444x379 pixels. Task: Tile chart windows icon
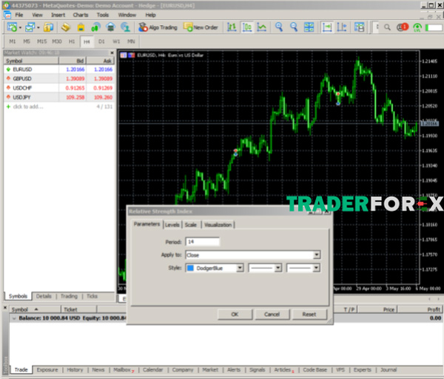tap(309, 27)
